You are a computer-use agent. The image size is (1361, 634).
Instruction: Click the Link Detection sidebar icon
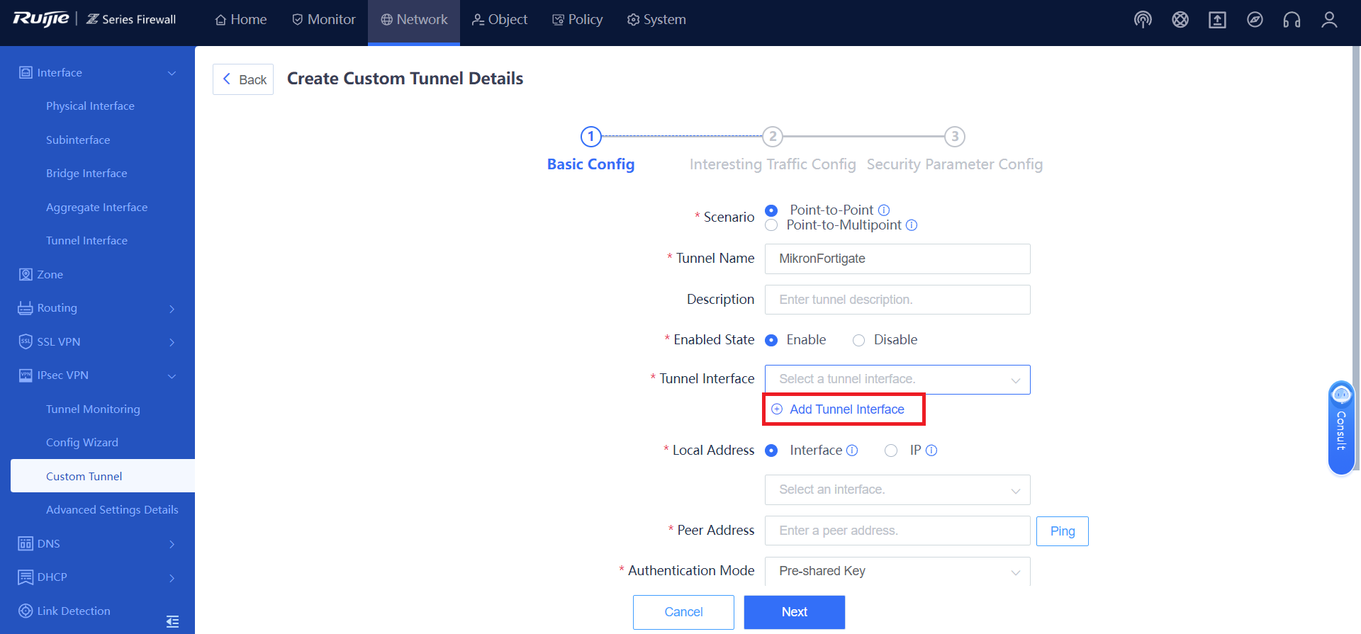click(x=26, y=611)
